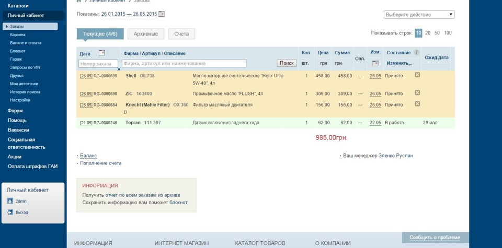This screenshot has height=248, width=502.
Task: Click the Сообщить о проблеме button
Action: 435,238
